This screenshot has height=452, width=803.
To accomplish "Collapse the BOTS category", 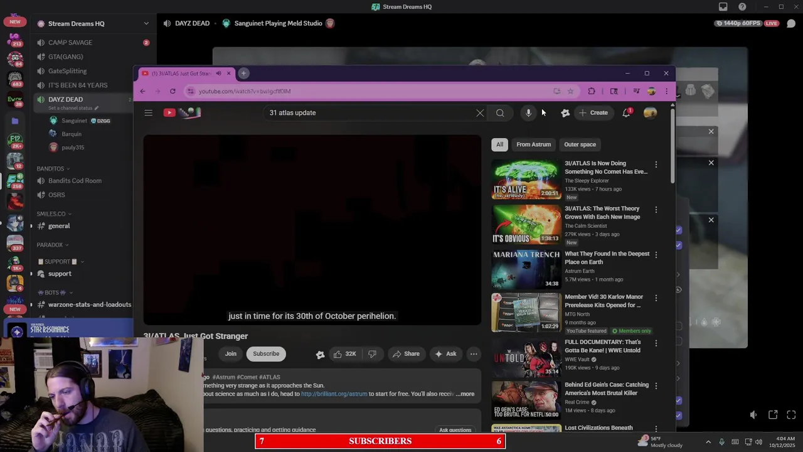I will 55,293.
